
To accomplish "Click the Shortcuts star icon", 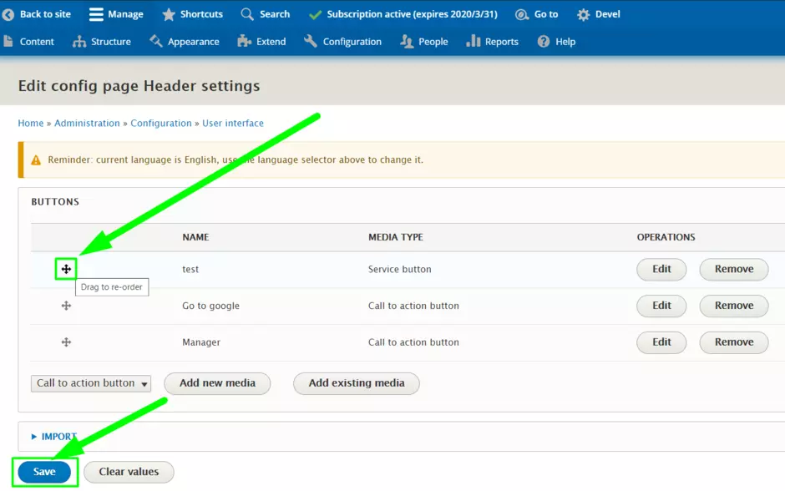I will (x=169, y=14).
